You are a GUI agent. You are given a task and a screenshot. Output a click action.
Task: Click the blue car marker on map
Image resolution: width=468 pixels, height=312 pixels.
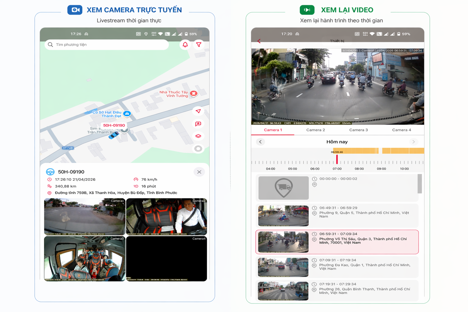coord(114,135)
